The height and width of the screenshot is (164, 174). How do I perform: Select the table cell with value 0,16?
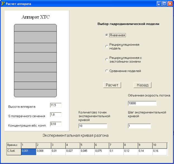(x=159, y=151)
